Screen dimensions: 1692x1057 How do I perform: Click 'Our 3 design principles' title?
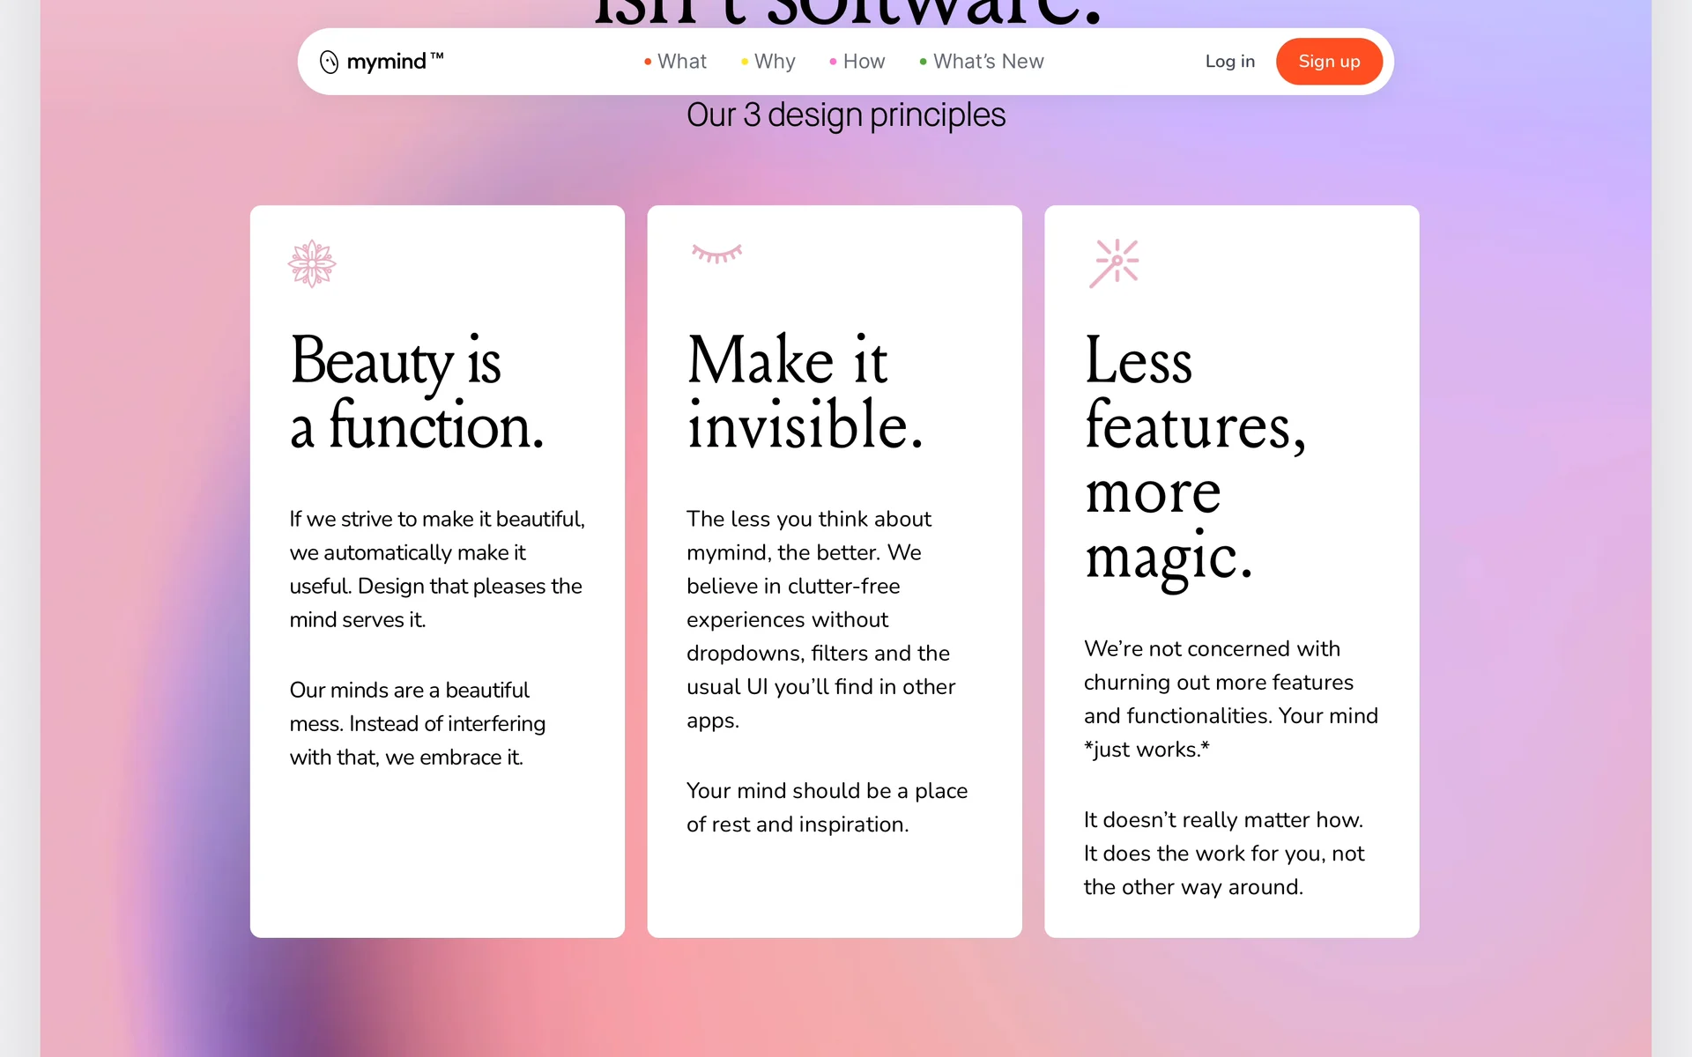(x=845, y=115)
